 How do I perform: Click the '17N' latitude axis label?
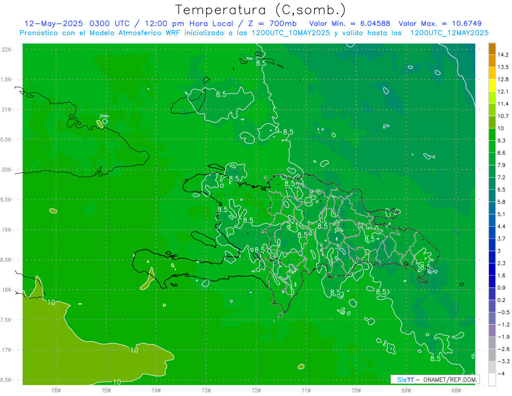7,350
